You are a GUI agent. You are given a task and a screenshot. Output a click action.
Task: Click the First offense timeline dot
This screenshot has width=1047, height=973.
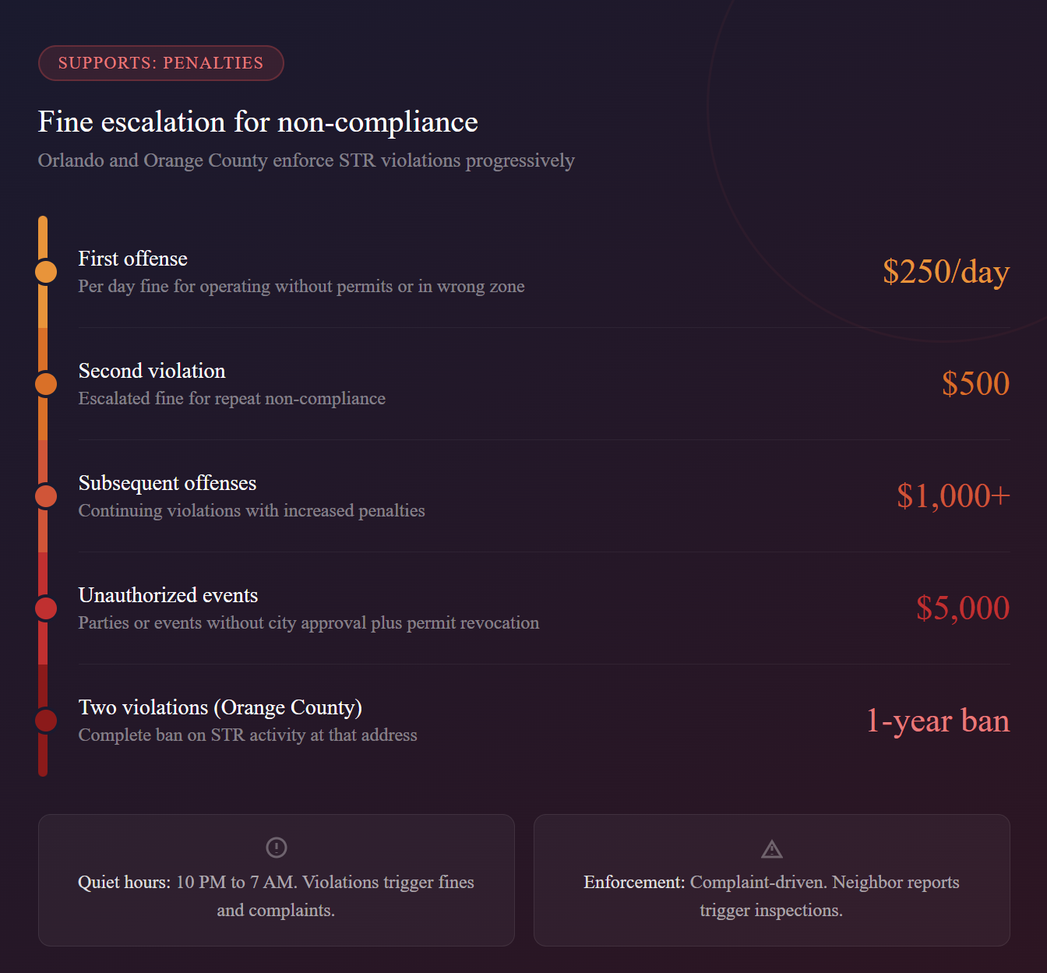[46, 272]
